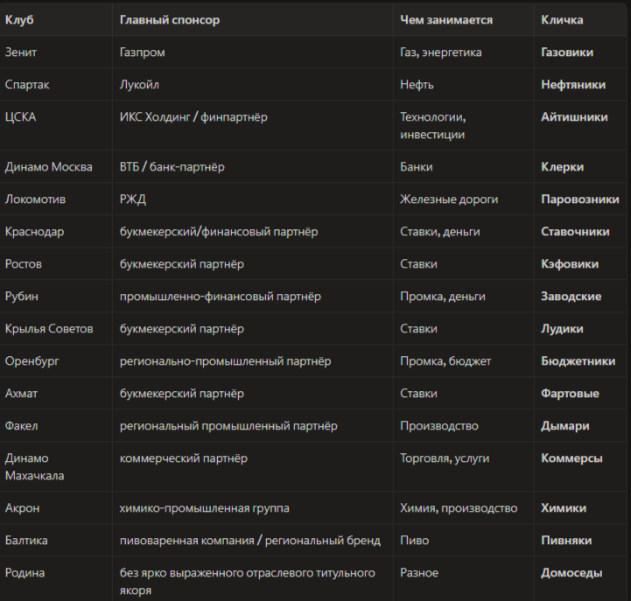Screen dimensions: 631x601
Task: Click the Паровозники nickname
Action: [580, 199]
